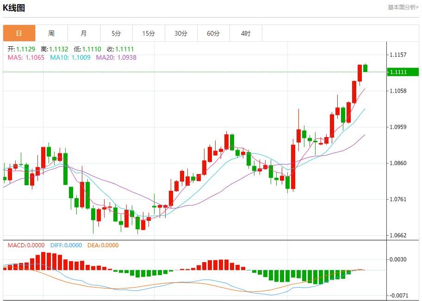Open the 5分 interval tab
Image resolution: width=422 pixels, height=301 pixels.
point(116,33)
